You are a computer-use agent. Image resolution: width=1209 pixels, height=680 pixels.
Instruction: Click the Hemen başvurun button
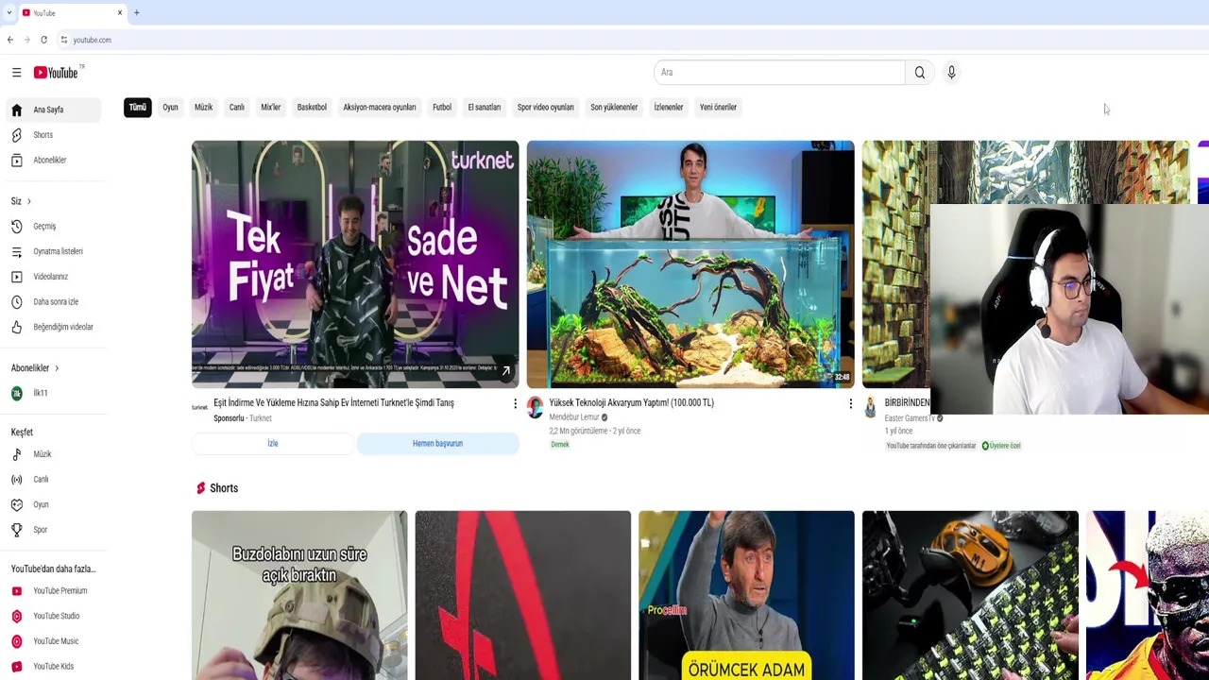pos(437,444)
